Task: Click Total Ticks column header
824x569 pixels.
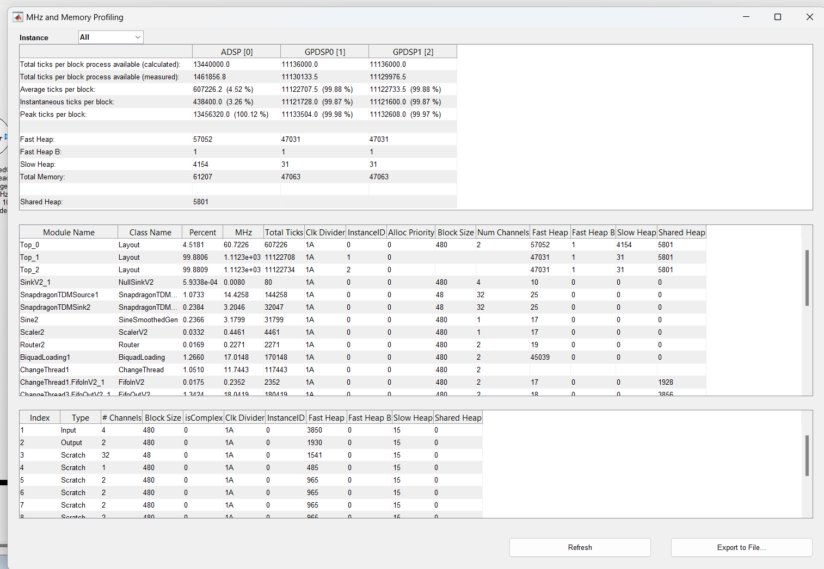Action: [284, 232]
